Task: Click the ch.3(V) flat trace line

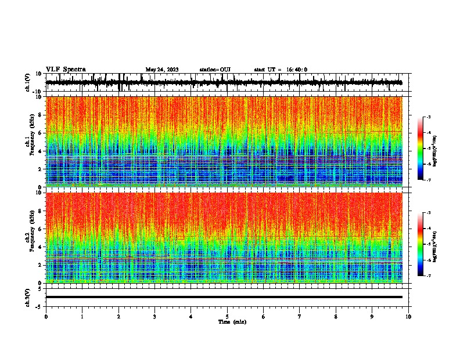Action: point(224,297)
